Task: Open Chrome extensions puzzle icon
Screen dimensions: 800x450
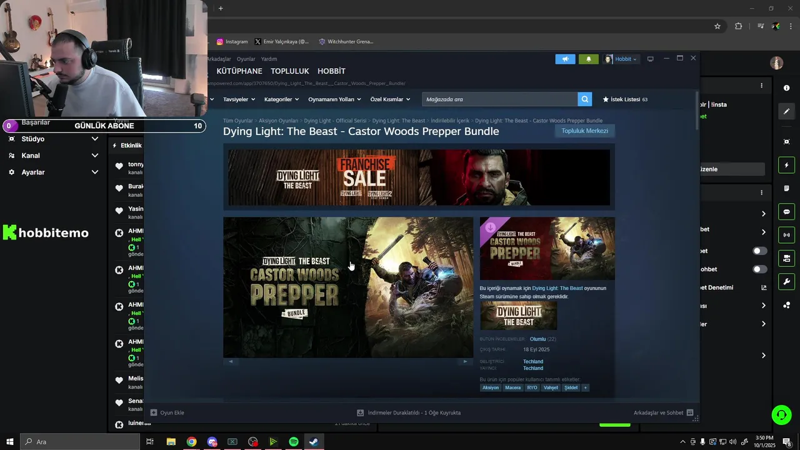Action: 738,26
